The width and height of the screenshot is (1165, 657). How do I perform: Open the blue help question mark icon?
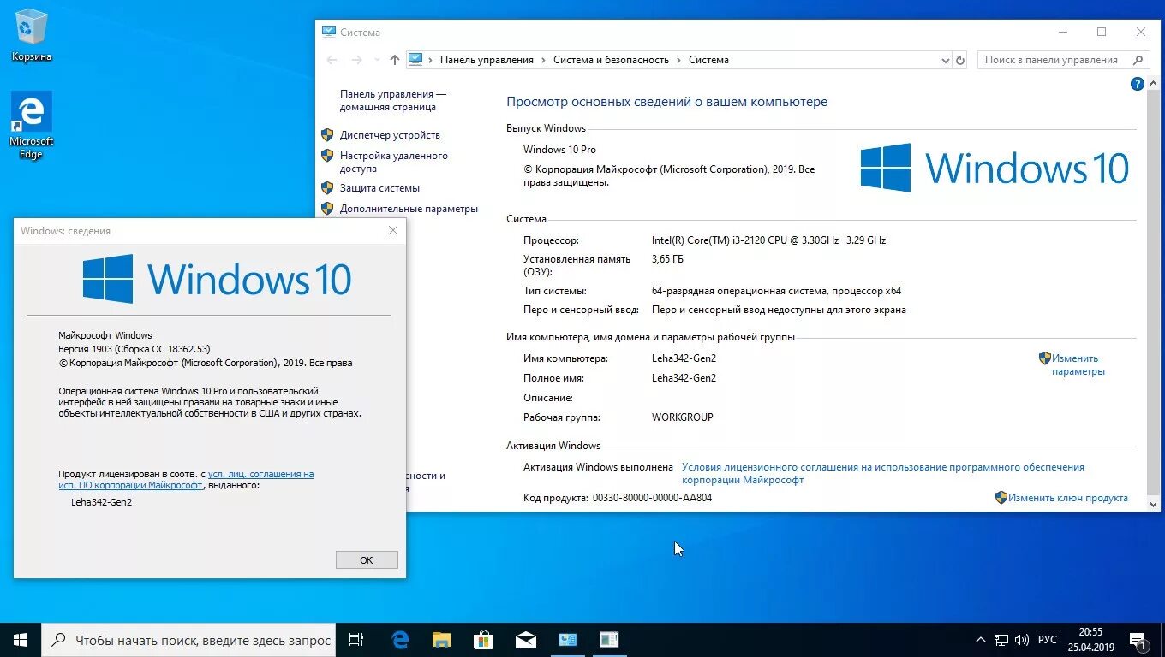(x=1137, y=84)
